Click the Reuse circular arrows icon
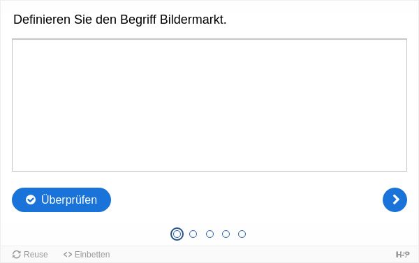The image size is (419, 263). click(x=17, y=255)
